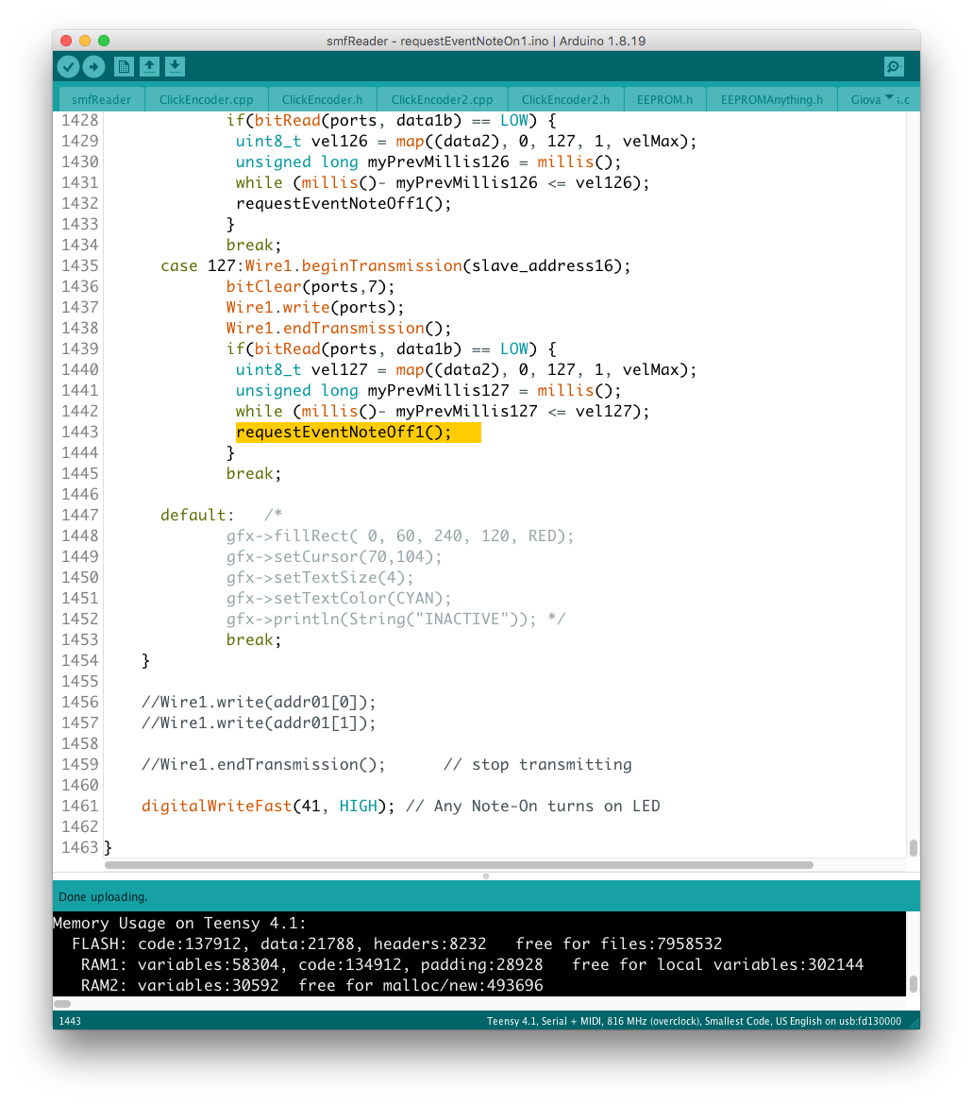This screenshot has width=973, height=1105.
Task: Click the console vertical scrollbar
Action: (913, 984)
